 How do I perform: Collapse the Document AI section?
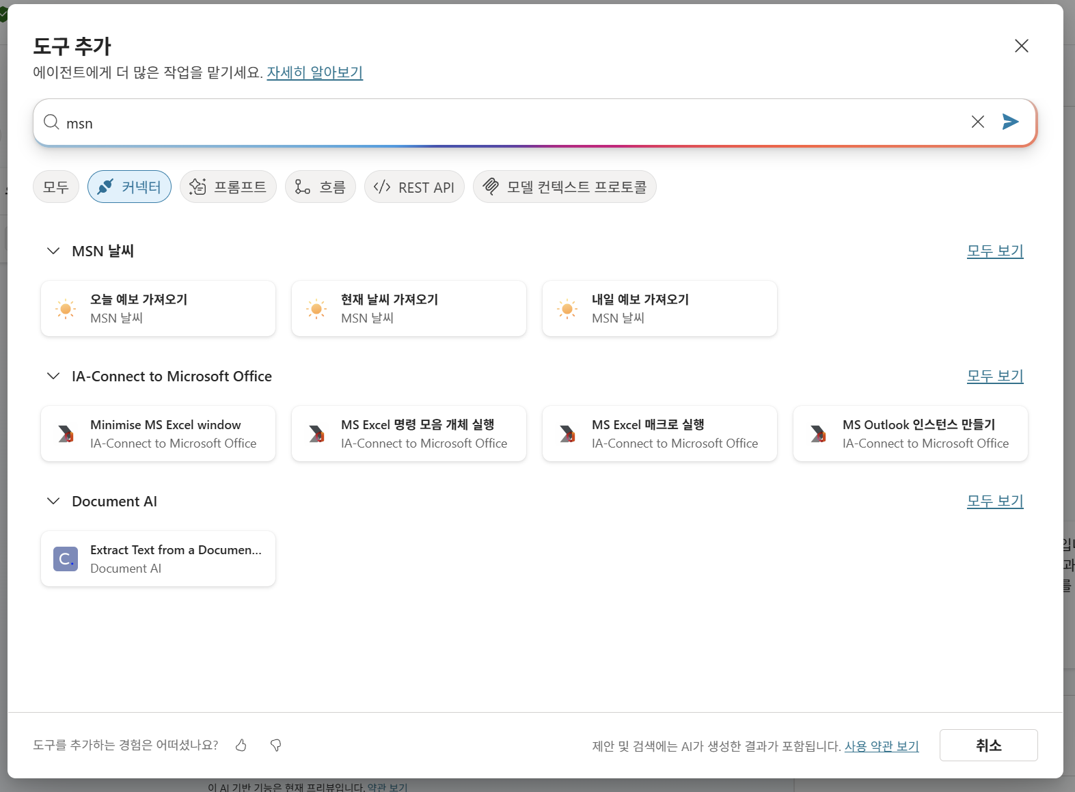53,502
